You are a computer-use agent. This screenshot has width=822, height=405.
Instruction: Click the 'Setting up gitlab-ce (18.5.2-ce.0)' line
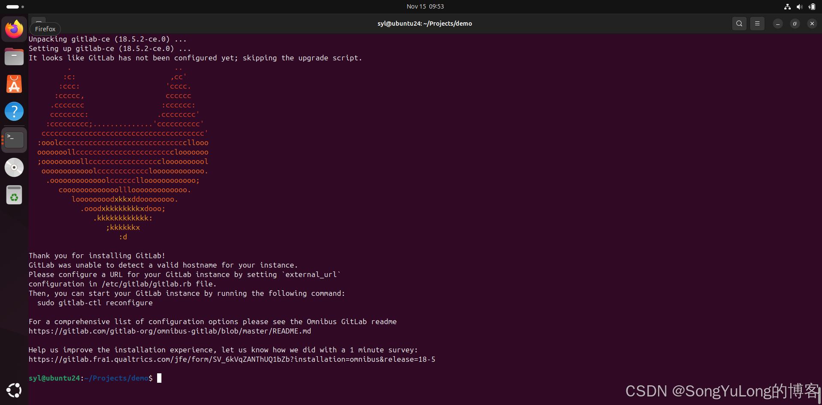click(110, 48)
